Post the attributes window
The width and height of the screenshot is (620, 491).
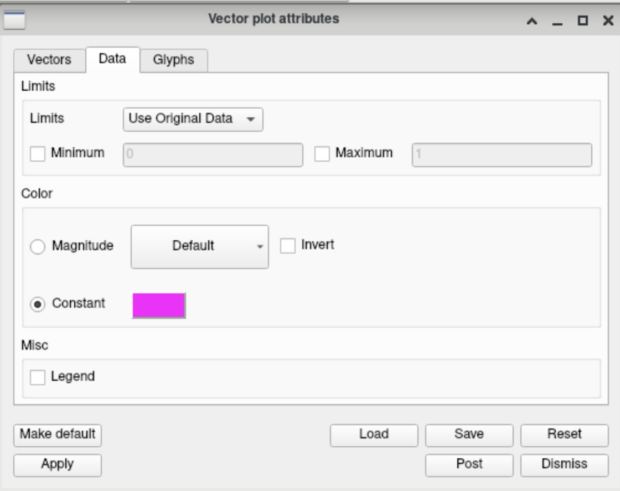coord(468,464)
